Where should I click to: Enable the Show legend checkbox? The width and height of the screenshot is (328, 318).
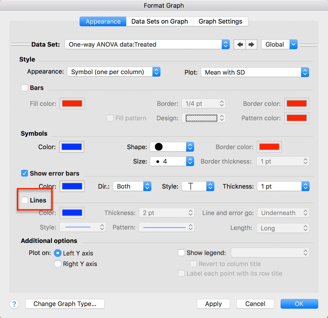tap(181, 253)
